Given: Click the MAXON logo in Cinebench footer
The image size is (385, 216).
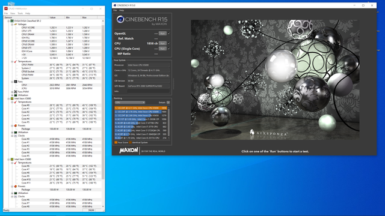Looking at the screenshot, I should [129, 150].
